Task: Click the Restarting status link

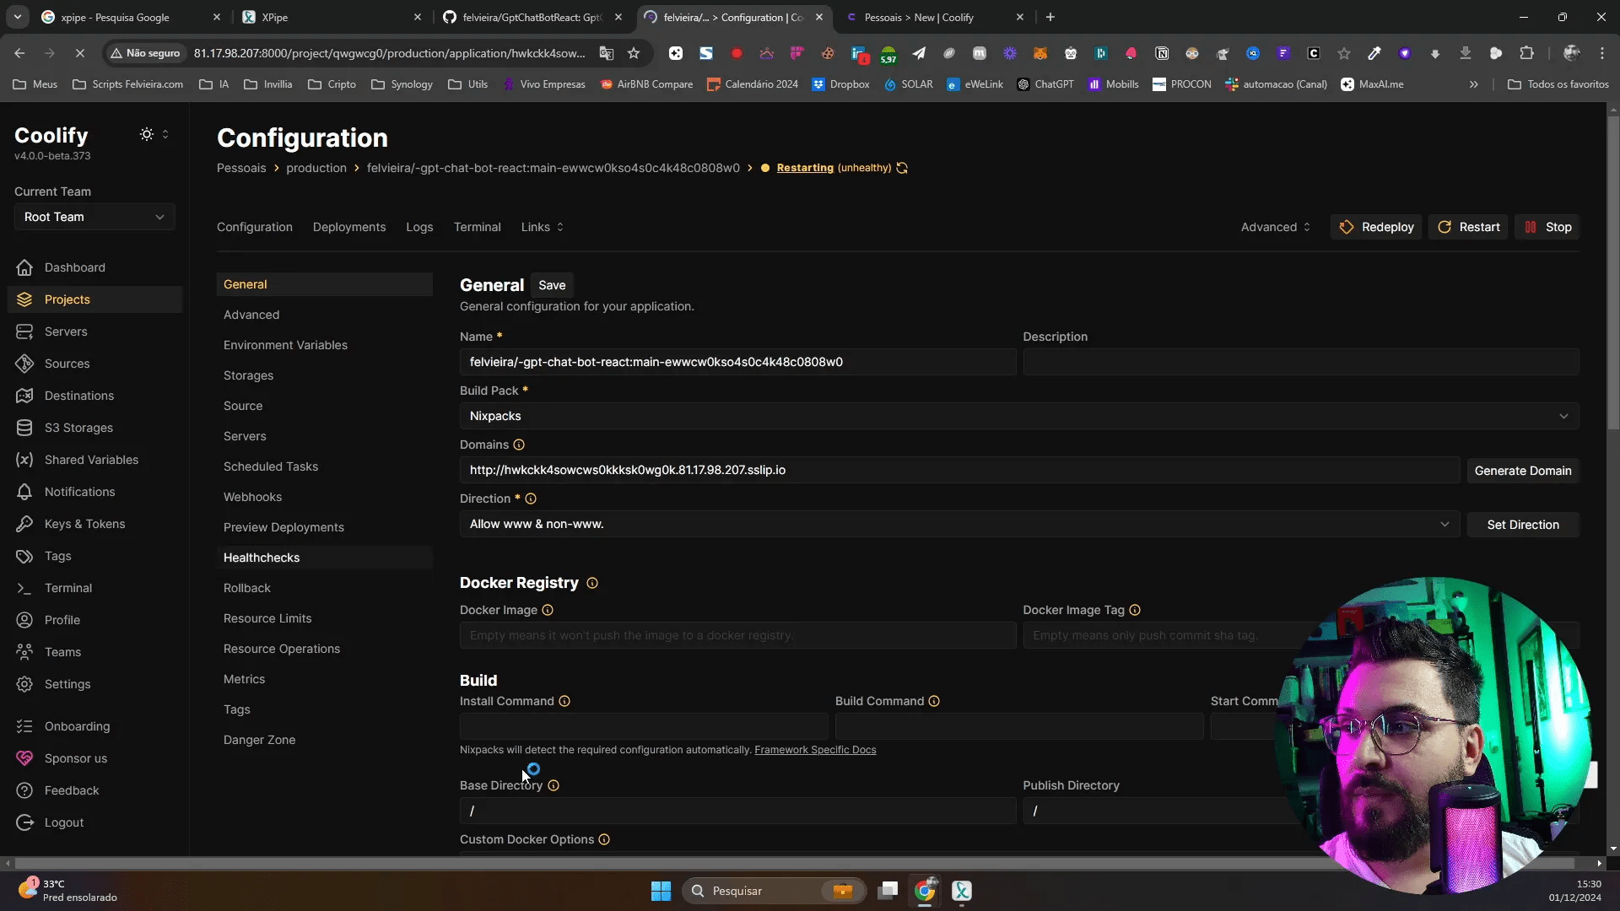Action: pos(805,168)
